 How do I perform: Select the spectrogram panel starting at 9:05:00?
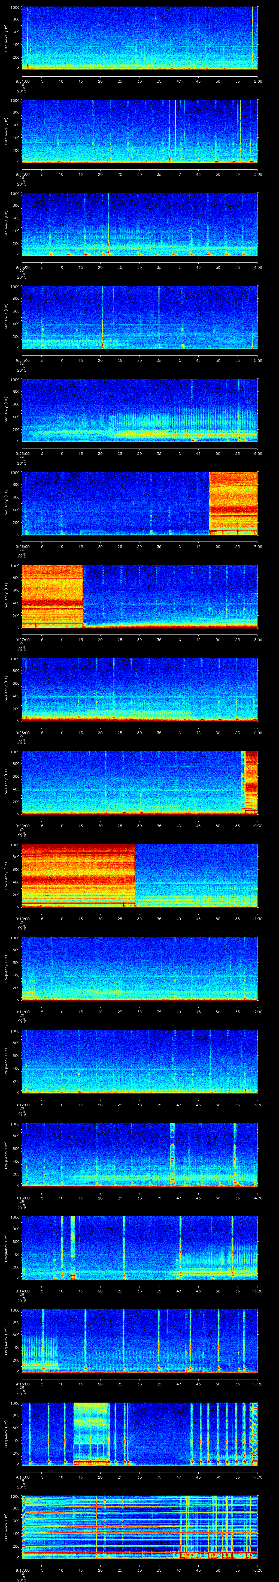pyautogui.click(x=139, y=410)
